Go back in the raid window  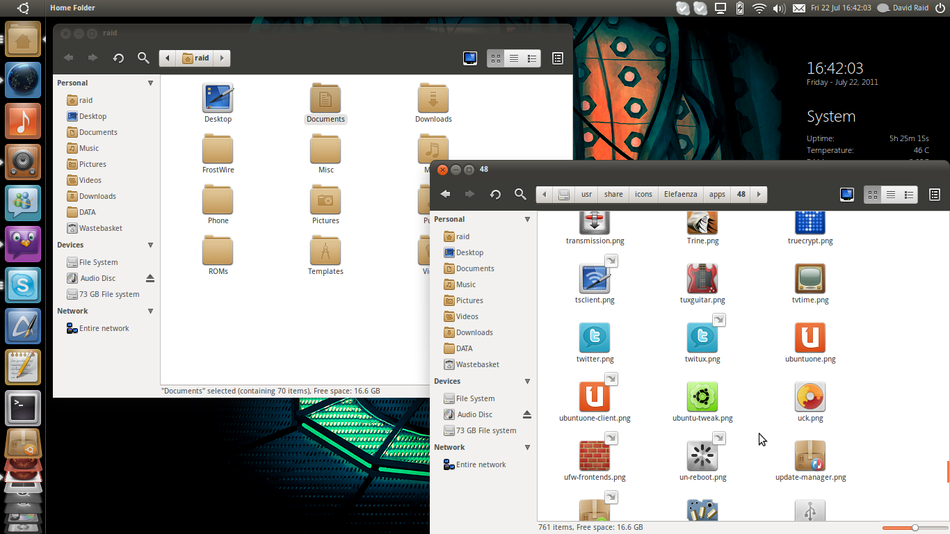pyautogui.click(x=68, y=58)
